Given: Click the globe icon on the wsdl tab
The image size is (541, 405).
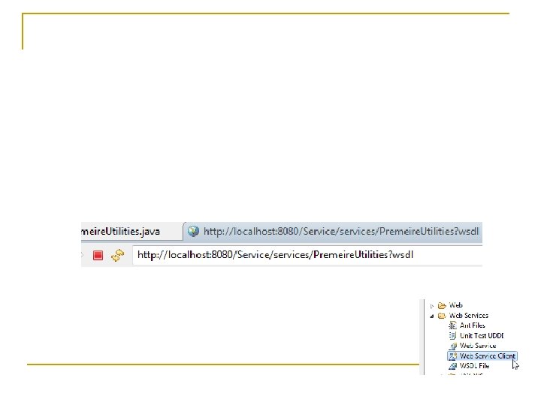Looking at the screenshot, I should click(x=193, y=231).
